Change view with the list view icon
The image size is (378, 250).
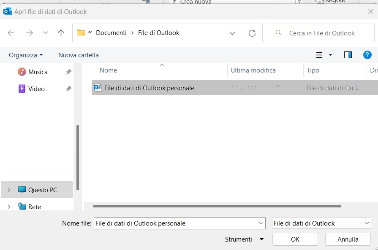(319, 55)
